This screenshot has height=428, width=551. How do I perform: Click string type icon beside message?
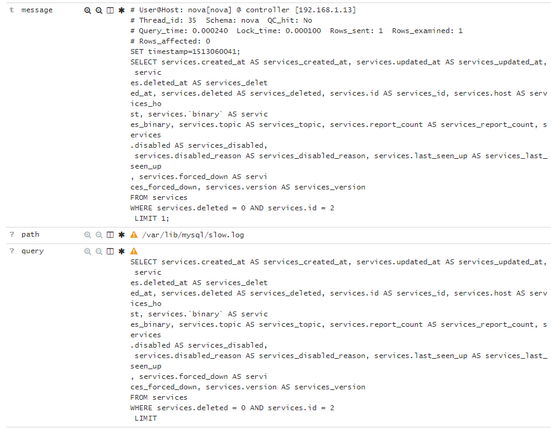coord(12,10)
